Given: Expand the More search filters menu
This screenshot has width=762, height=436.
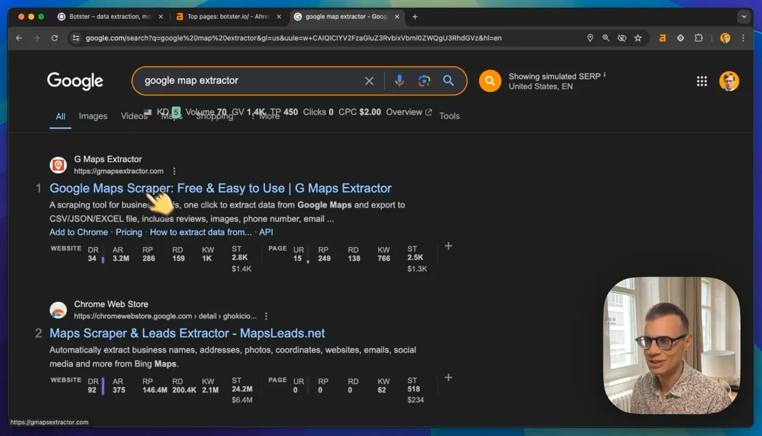Looking at the screenshot, I should [x=265, y=116].
